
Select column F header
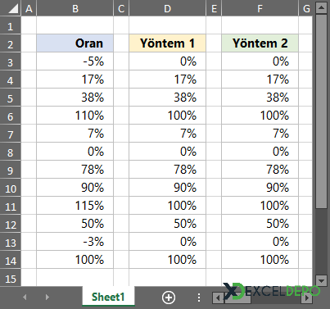[260, 9]
